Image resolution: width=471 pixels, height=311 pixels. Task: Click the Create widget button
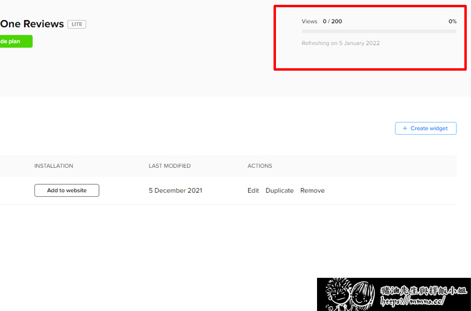click(426, 128)
